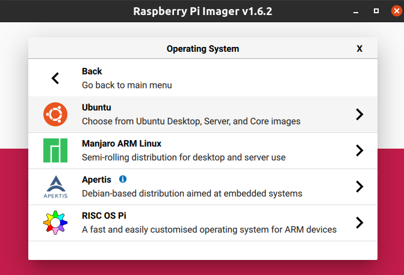The height and width of the screenshot is (275, 404).
Task: Close the Operating System dialog with X
Action: click(359, 48)
